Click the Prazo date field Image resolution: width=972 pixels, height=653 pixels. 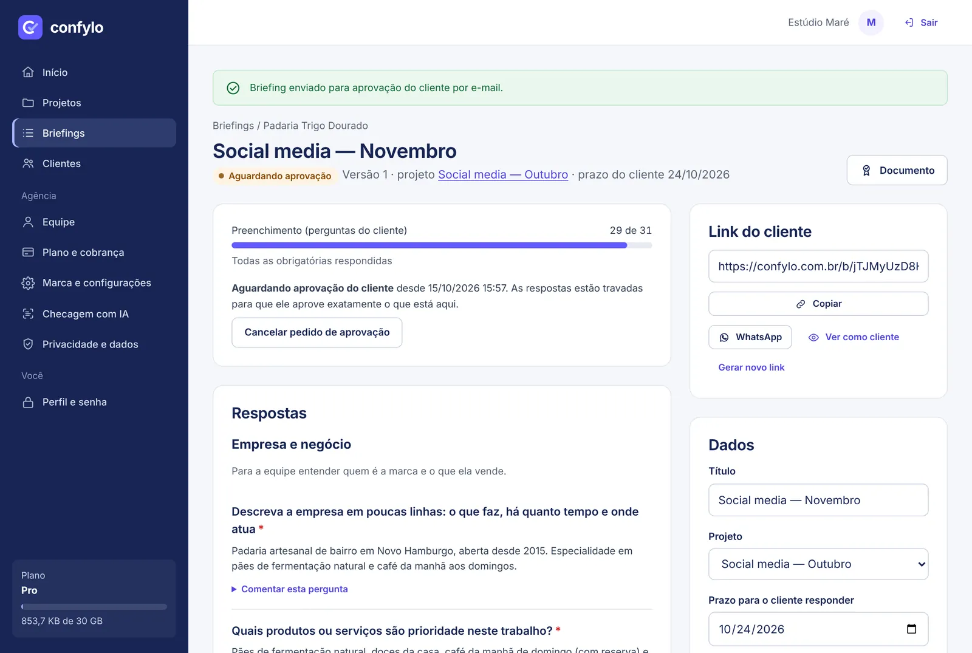coord(818,629)
